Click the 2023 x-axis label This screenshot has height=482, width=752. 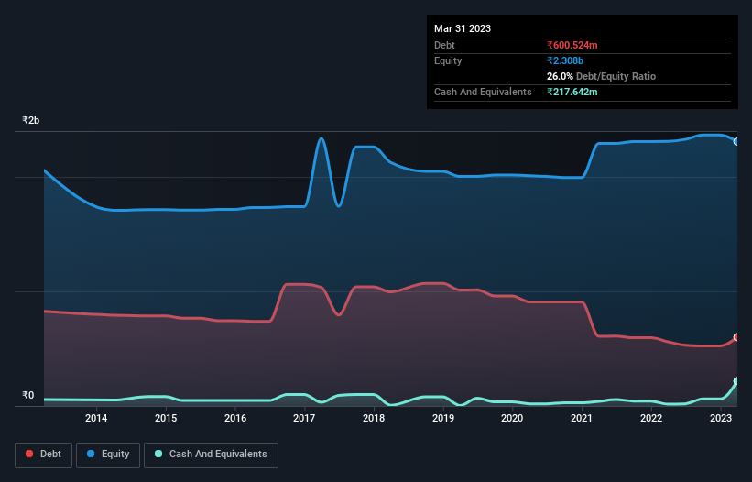click(x=720, y=418)
